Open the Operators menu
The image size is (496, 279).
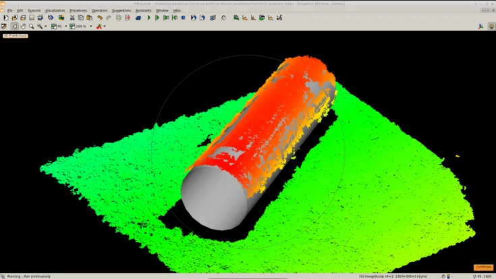(x=99, y=11)
